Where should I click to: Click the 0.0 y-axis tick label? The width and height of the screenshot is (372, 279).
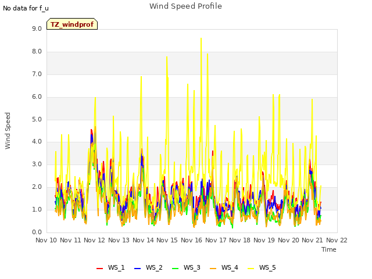[37, 233]
